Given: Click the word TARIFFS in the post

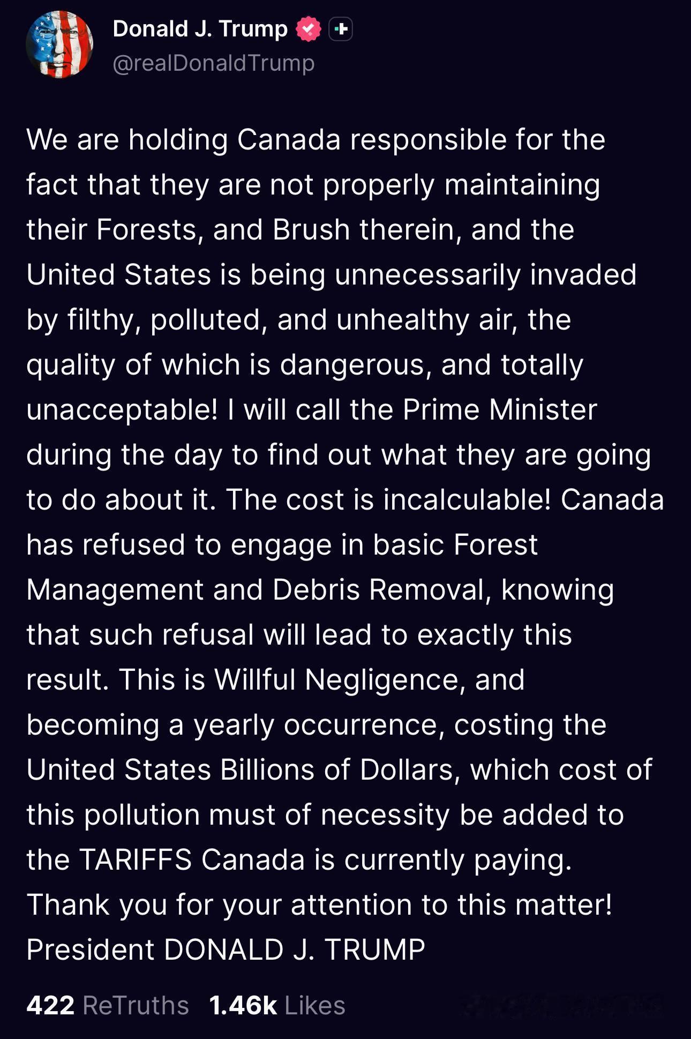Looking at the screenshot, I should (x=136, y=859).
